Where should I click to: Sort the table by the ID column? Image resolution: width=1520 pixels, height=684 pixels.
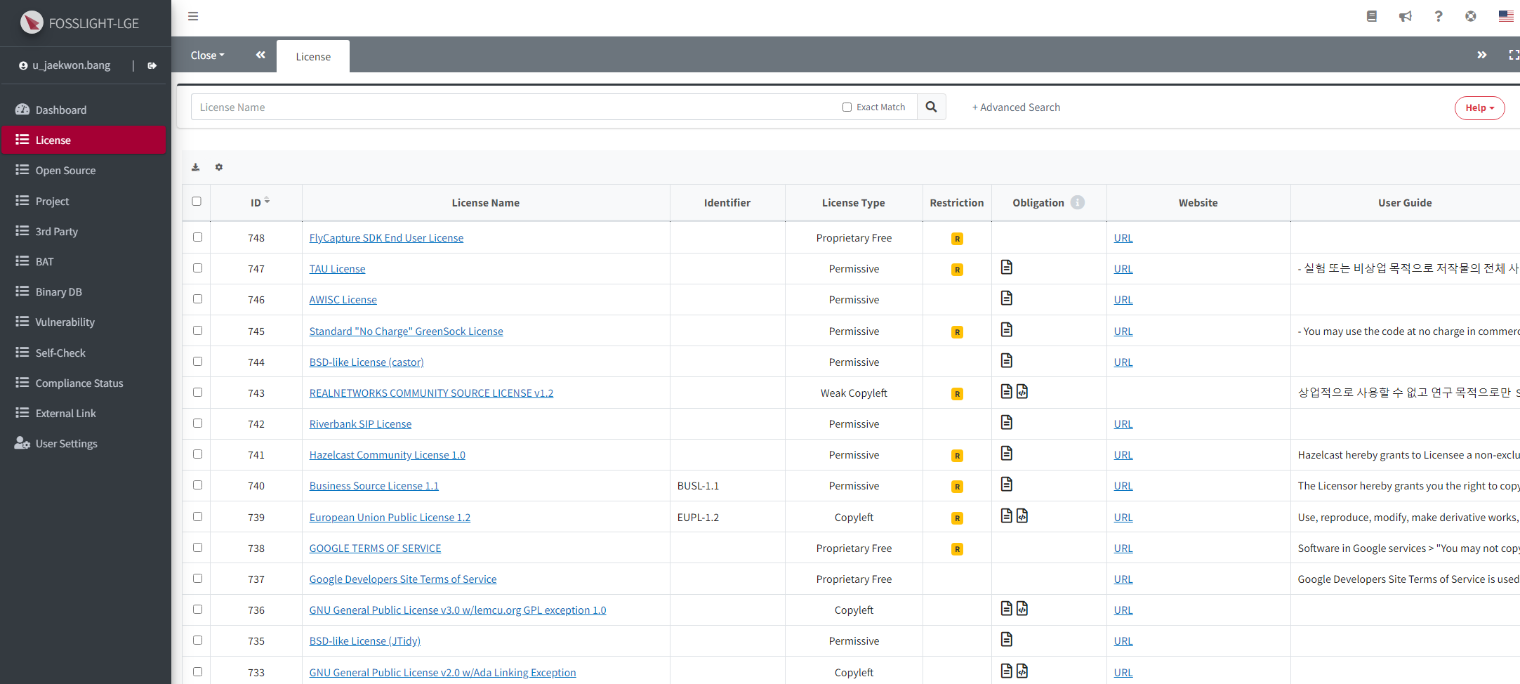click(x=260, y=202)
